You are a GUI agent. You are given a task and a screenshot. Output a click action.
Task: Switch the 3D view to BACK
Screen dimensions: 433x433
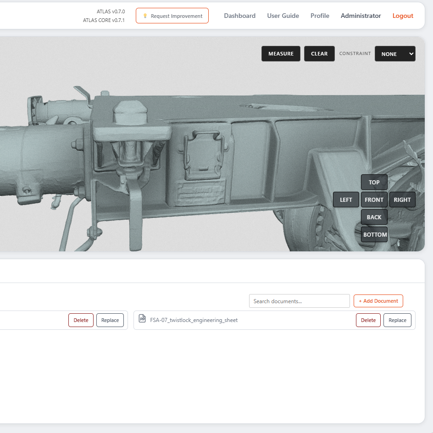(x=374, y=217)
